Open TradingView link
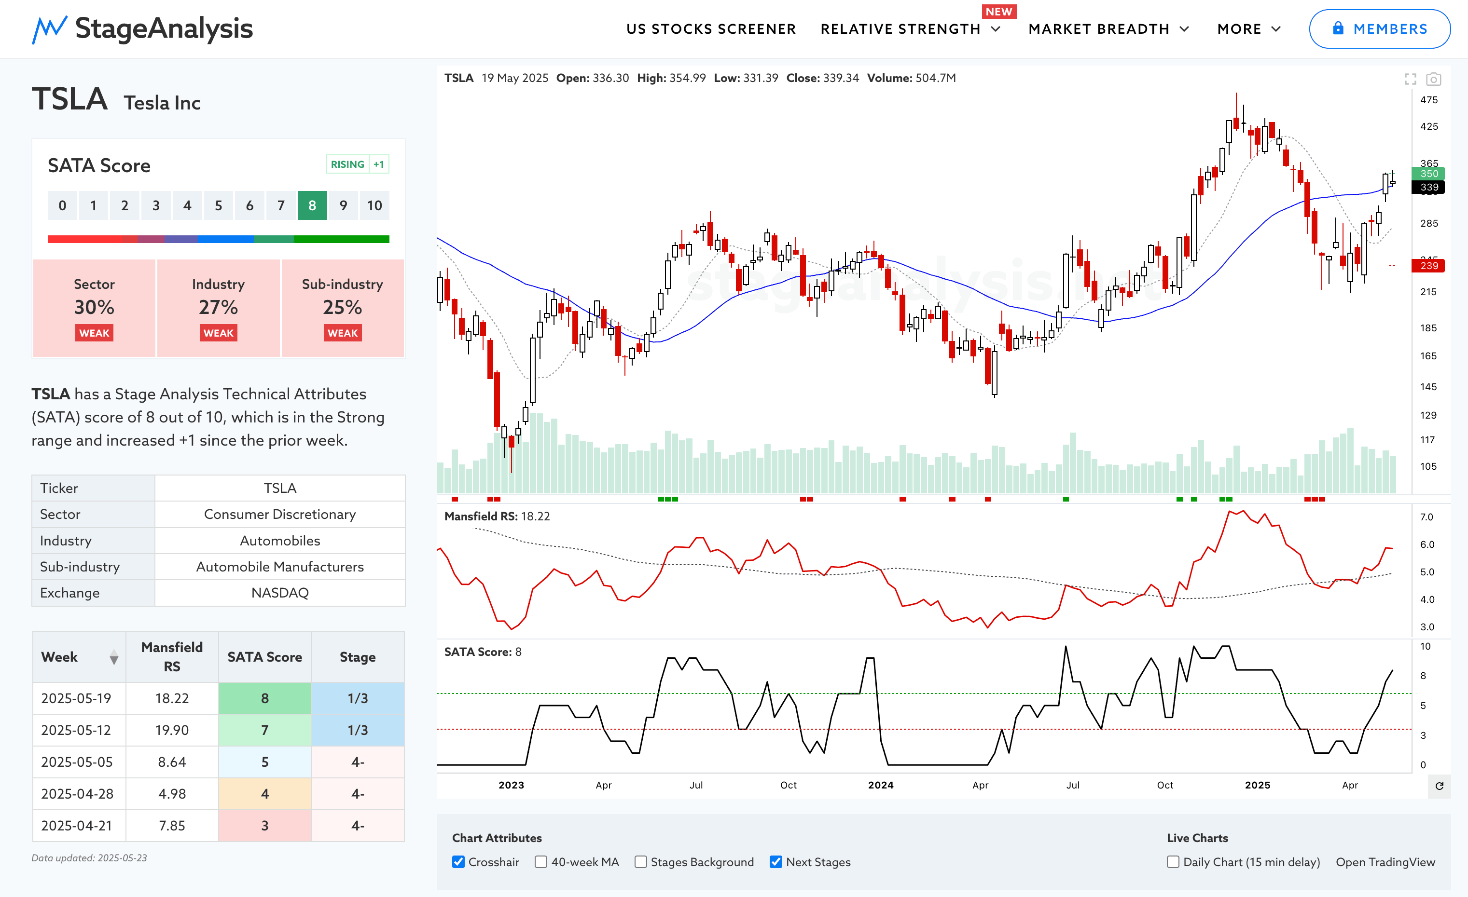The image size is (1468, 897). click(1385, 862)
